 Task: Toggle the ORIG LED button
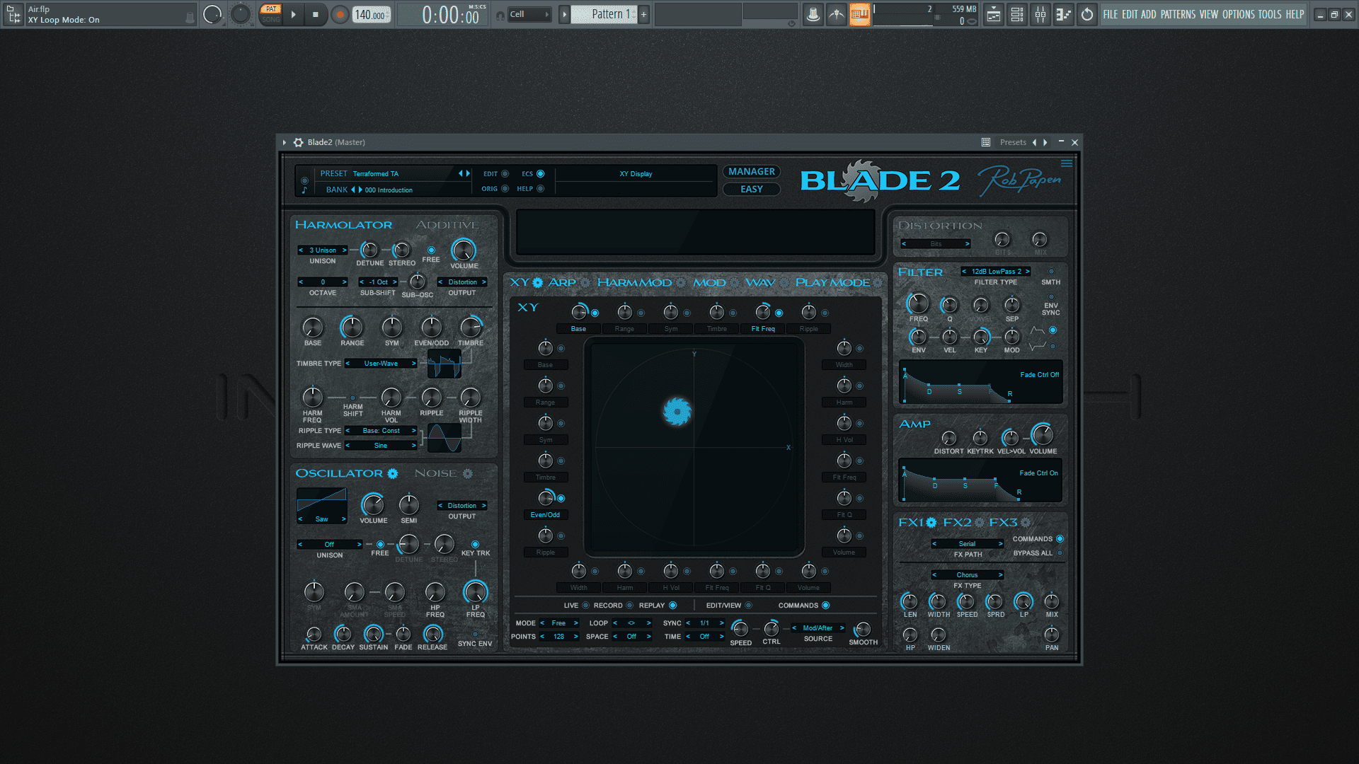tap(505, 189)
